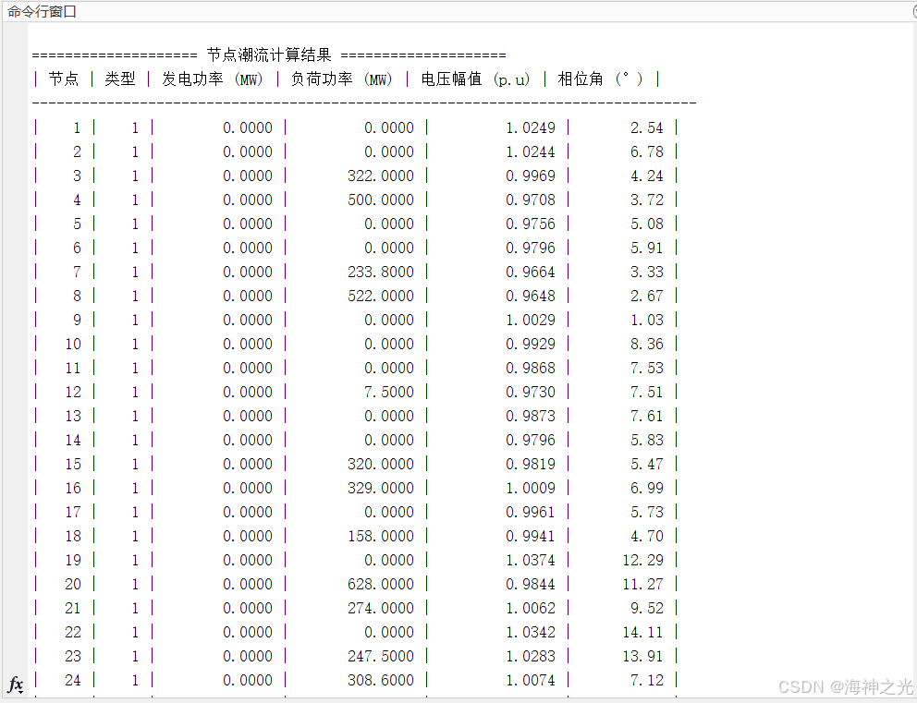
Task: Select load value 500.0000
Action: pyautogui.click(x=381, y=200)
